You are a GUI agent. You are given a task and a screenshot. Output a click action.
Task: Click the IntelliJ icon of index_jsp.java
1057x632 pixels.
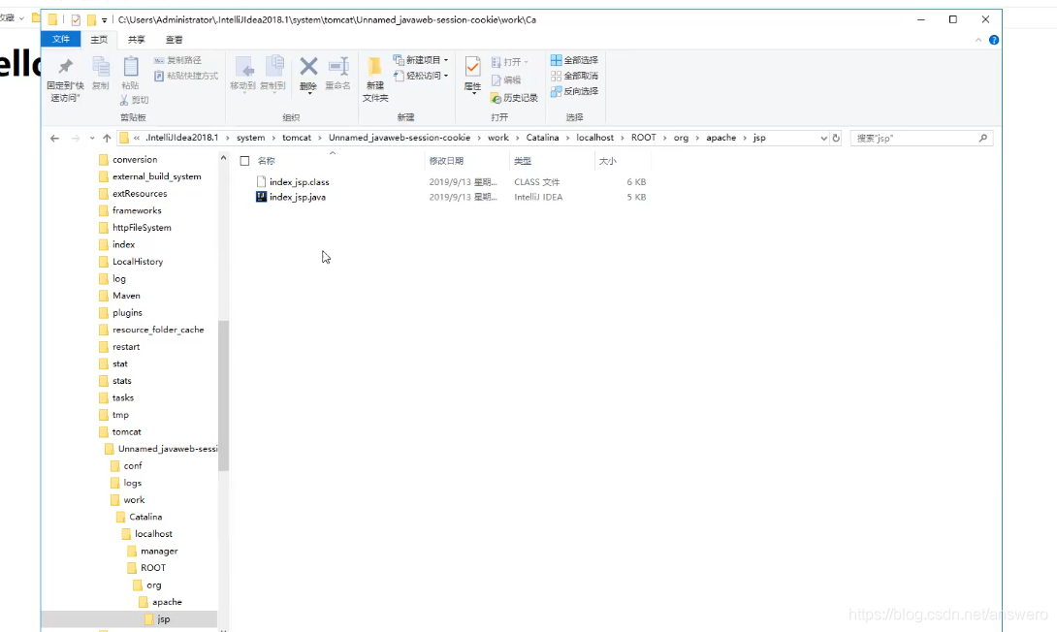[261, 197]
